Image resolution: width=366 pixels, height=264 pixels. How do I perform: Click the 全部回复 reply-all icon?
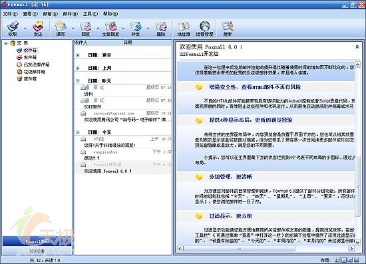coord(110,28)
